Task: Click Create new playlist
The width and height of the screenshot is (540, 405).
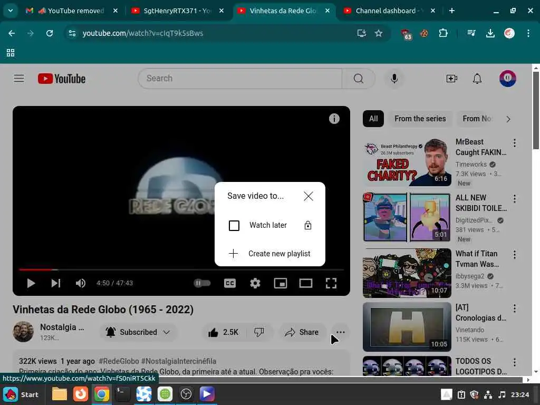Action: [x=269, y=254]
